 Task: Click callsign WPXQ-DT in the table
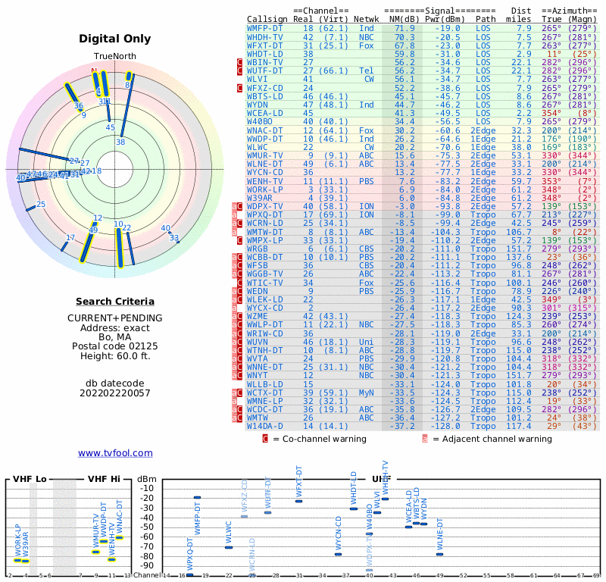click(264, 214)
